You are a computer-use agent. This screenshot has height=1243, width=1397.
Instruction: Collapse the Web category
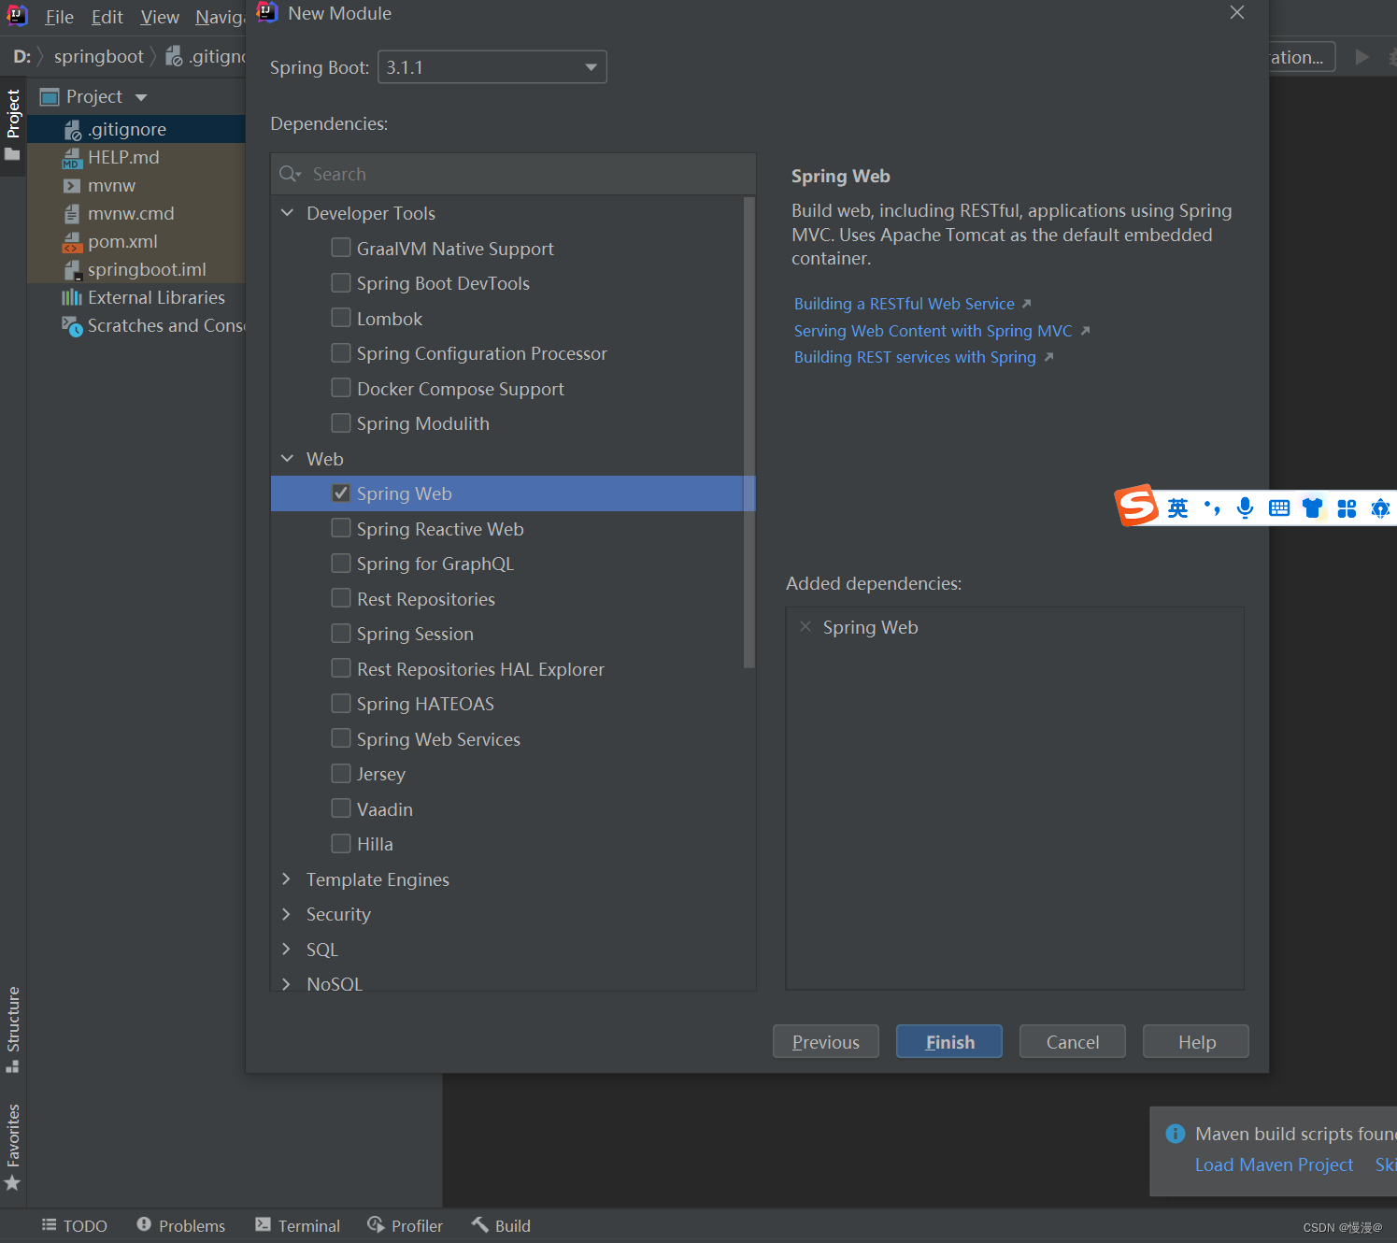287,458
